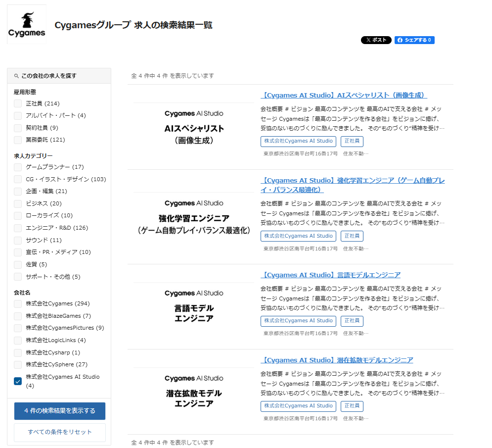The width and height of the screenshot is (492, 448).
Task: Click the top 全 4 件中 4 件 count text
Action: (x=173, y=76)
